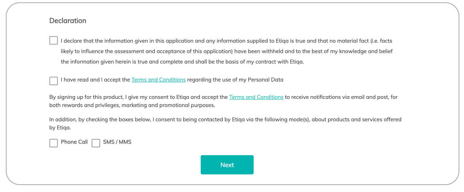Click the "likely to influence the assessment" line
The height and width of the screenshot is (192, 464).
(227, 51)
